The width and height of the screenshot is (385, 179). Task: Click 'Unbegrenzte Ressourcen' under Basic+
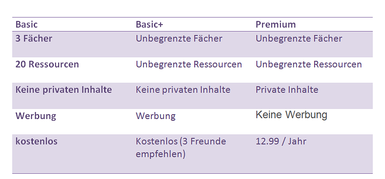189,64
